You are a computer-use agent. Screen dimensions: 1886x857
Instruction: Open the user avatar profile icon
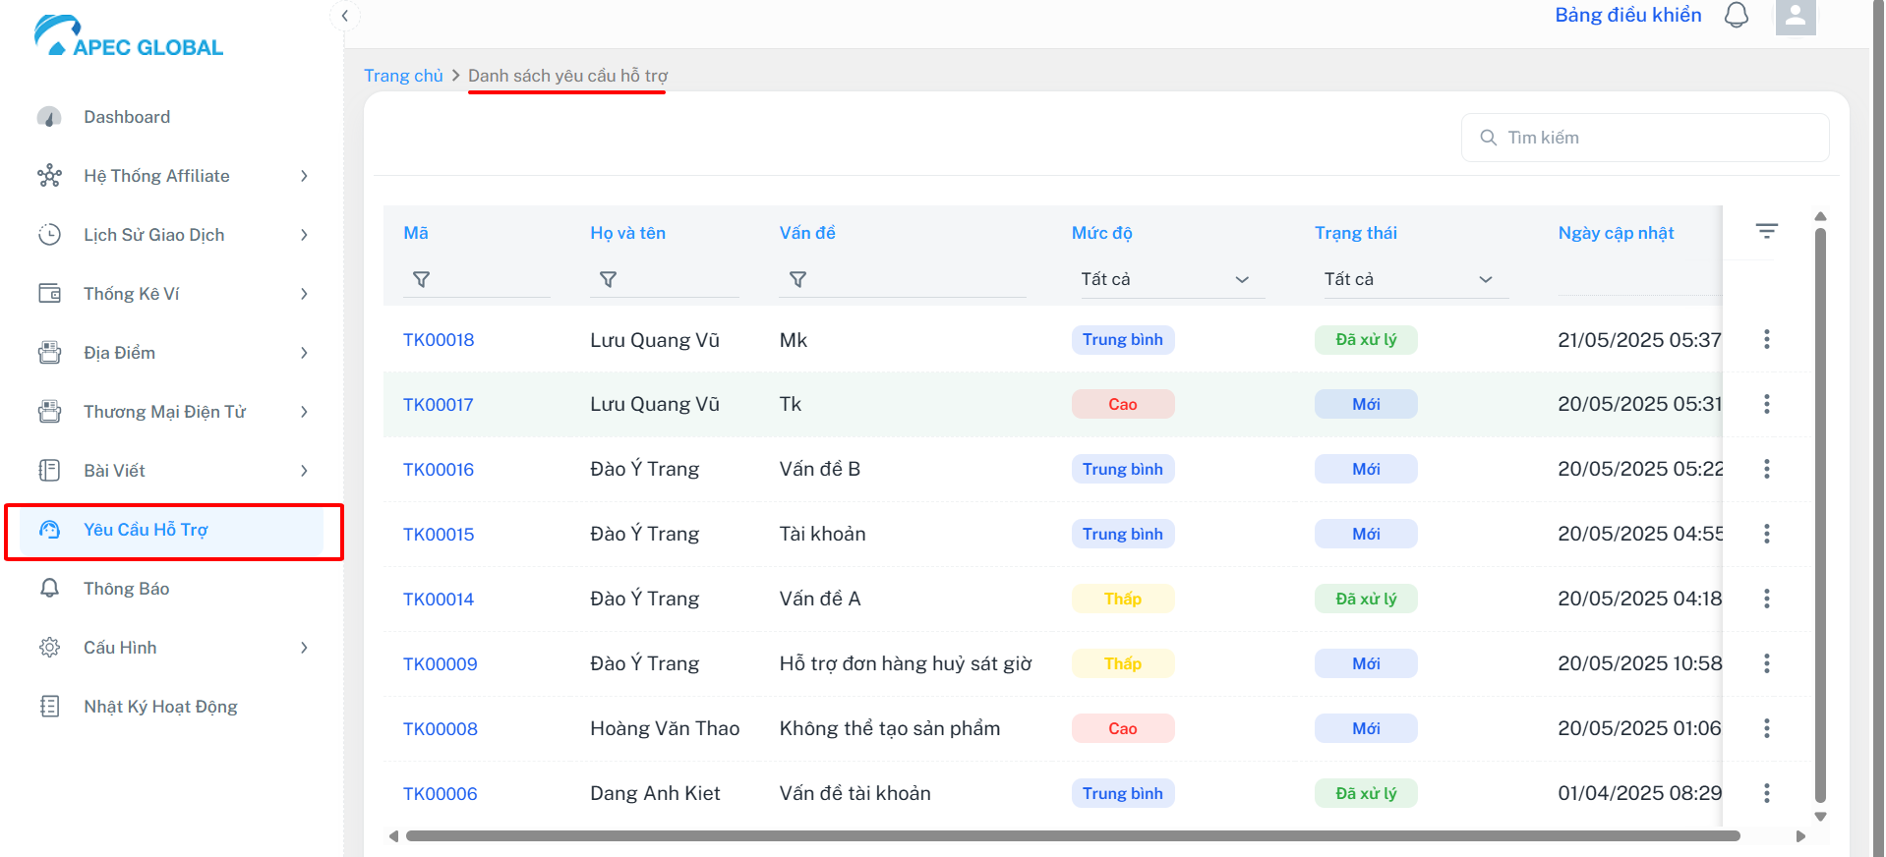(1796, 17)
